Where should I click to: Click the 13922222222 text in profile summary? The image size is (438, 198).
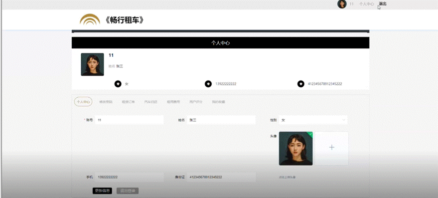(226, 84)
